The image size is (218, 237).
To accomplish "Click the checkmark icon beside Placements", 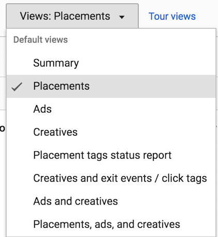I will tap(17, 87).
